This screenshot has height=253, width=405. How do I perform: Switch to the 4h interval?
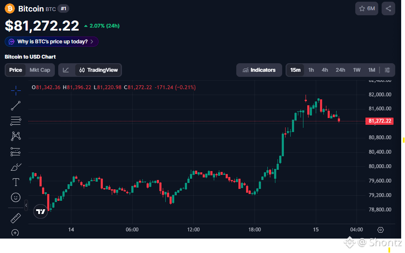(x=325, y=70)
